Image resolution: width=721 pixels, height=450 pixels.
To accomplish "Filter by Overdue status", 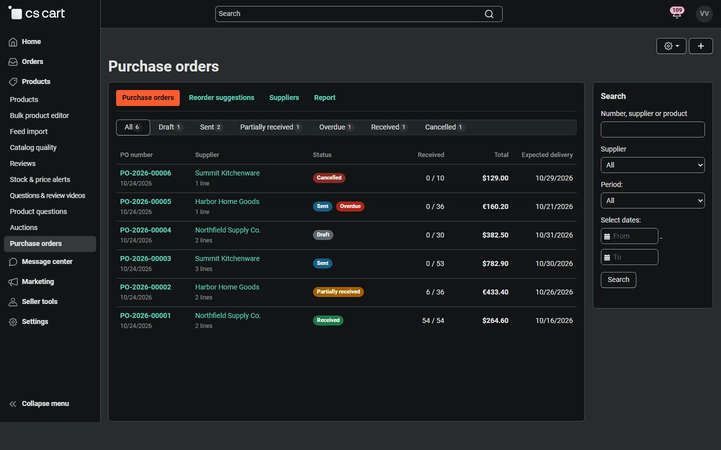I will (x=336, y=127).
